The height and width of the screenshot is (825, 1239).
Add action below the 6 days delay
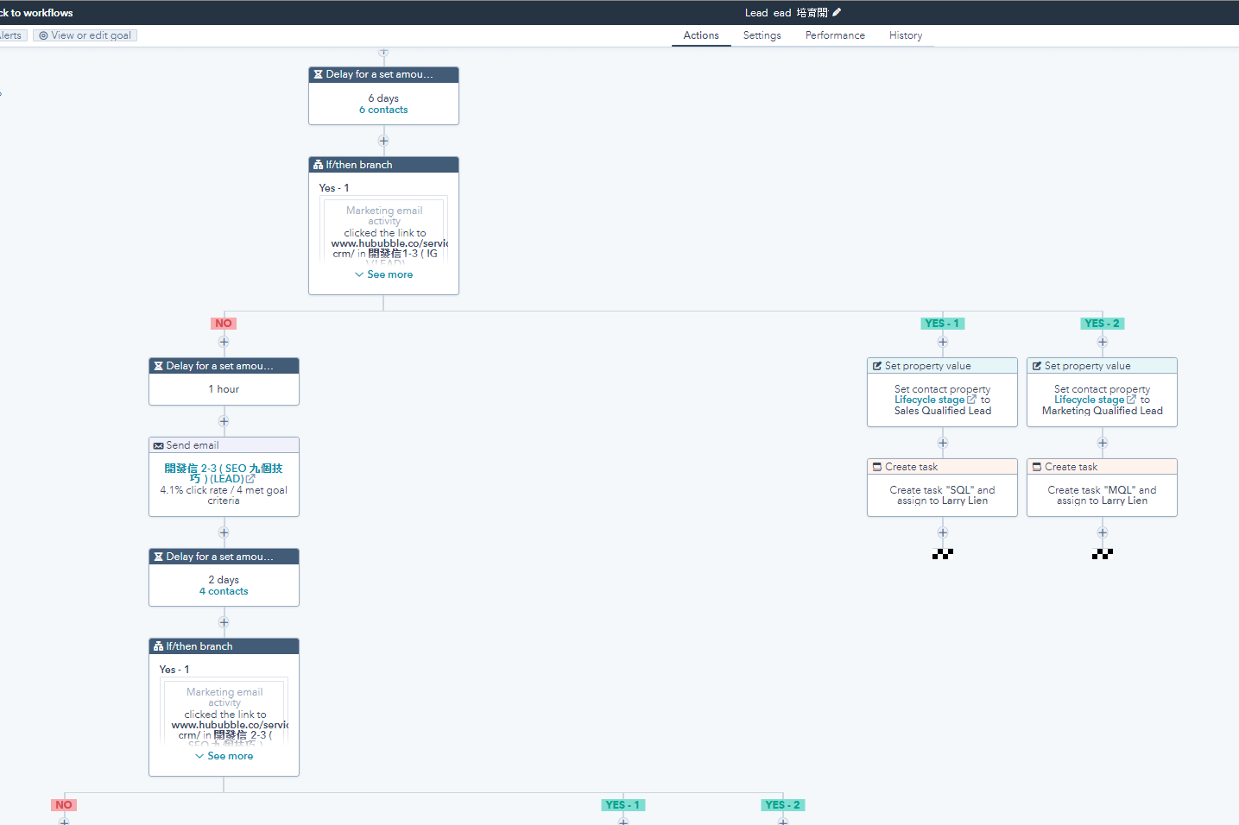click(383, 141)
